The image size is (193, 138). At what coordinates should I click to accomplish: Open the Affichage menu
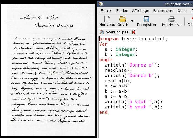click(x=141, y=11)
